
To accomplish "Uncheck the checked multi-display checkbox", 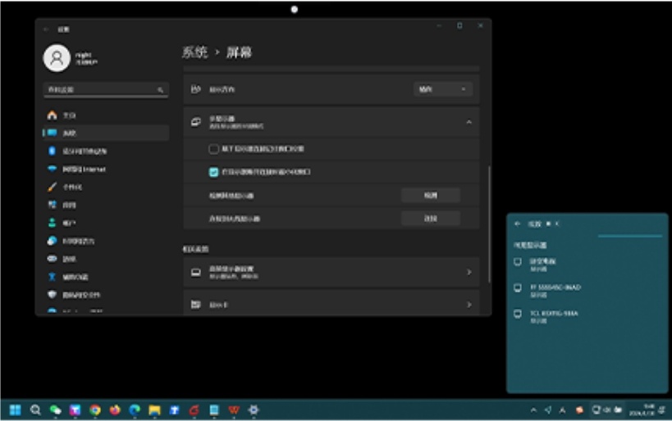I will pos(213,172).
